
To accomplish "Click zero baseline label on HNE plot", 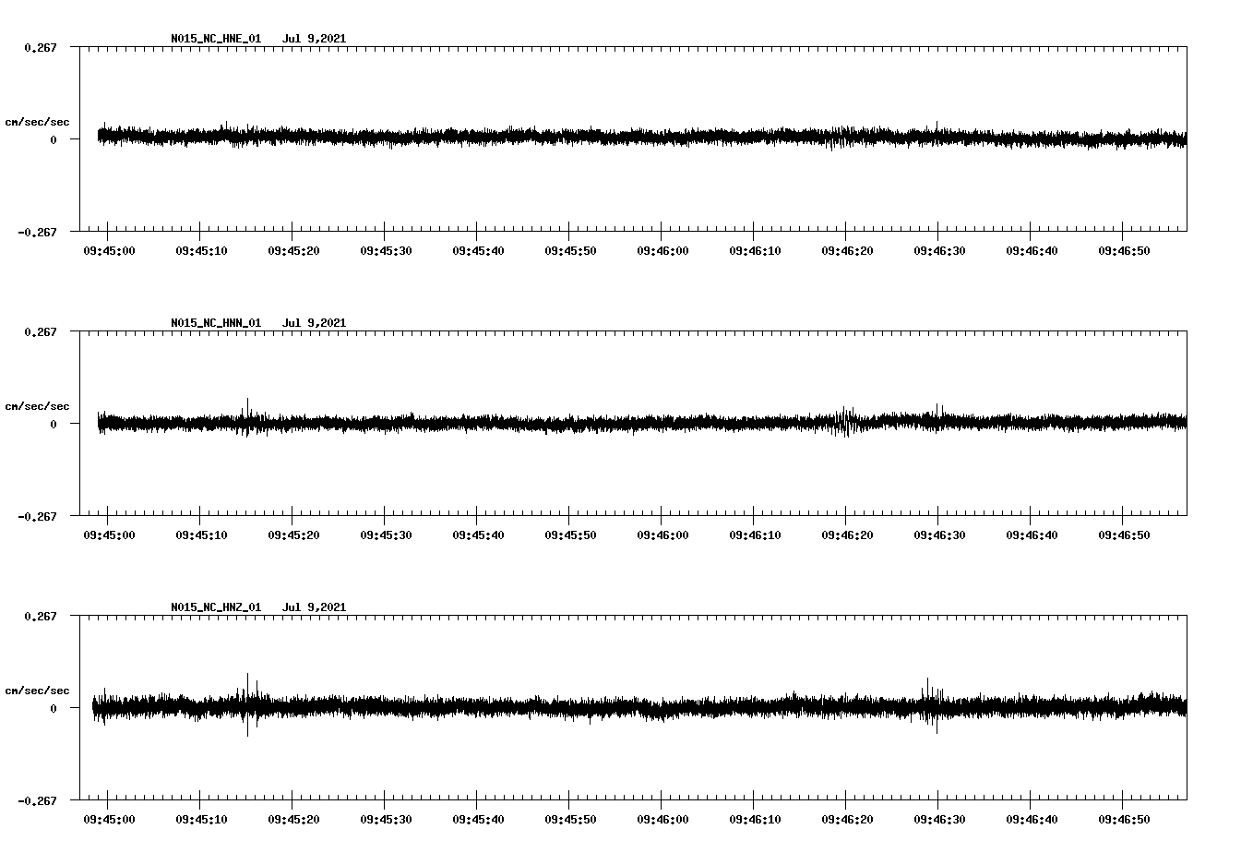I will [54, 139].
